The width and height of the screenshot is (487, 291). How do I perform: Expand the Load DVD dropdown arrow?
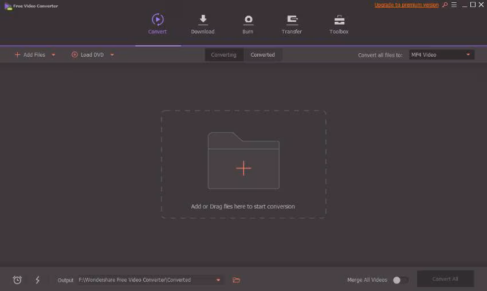[112, 55]
